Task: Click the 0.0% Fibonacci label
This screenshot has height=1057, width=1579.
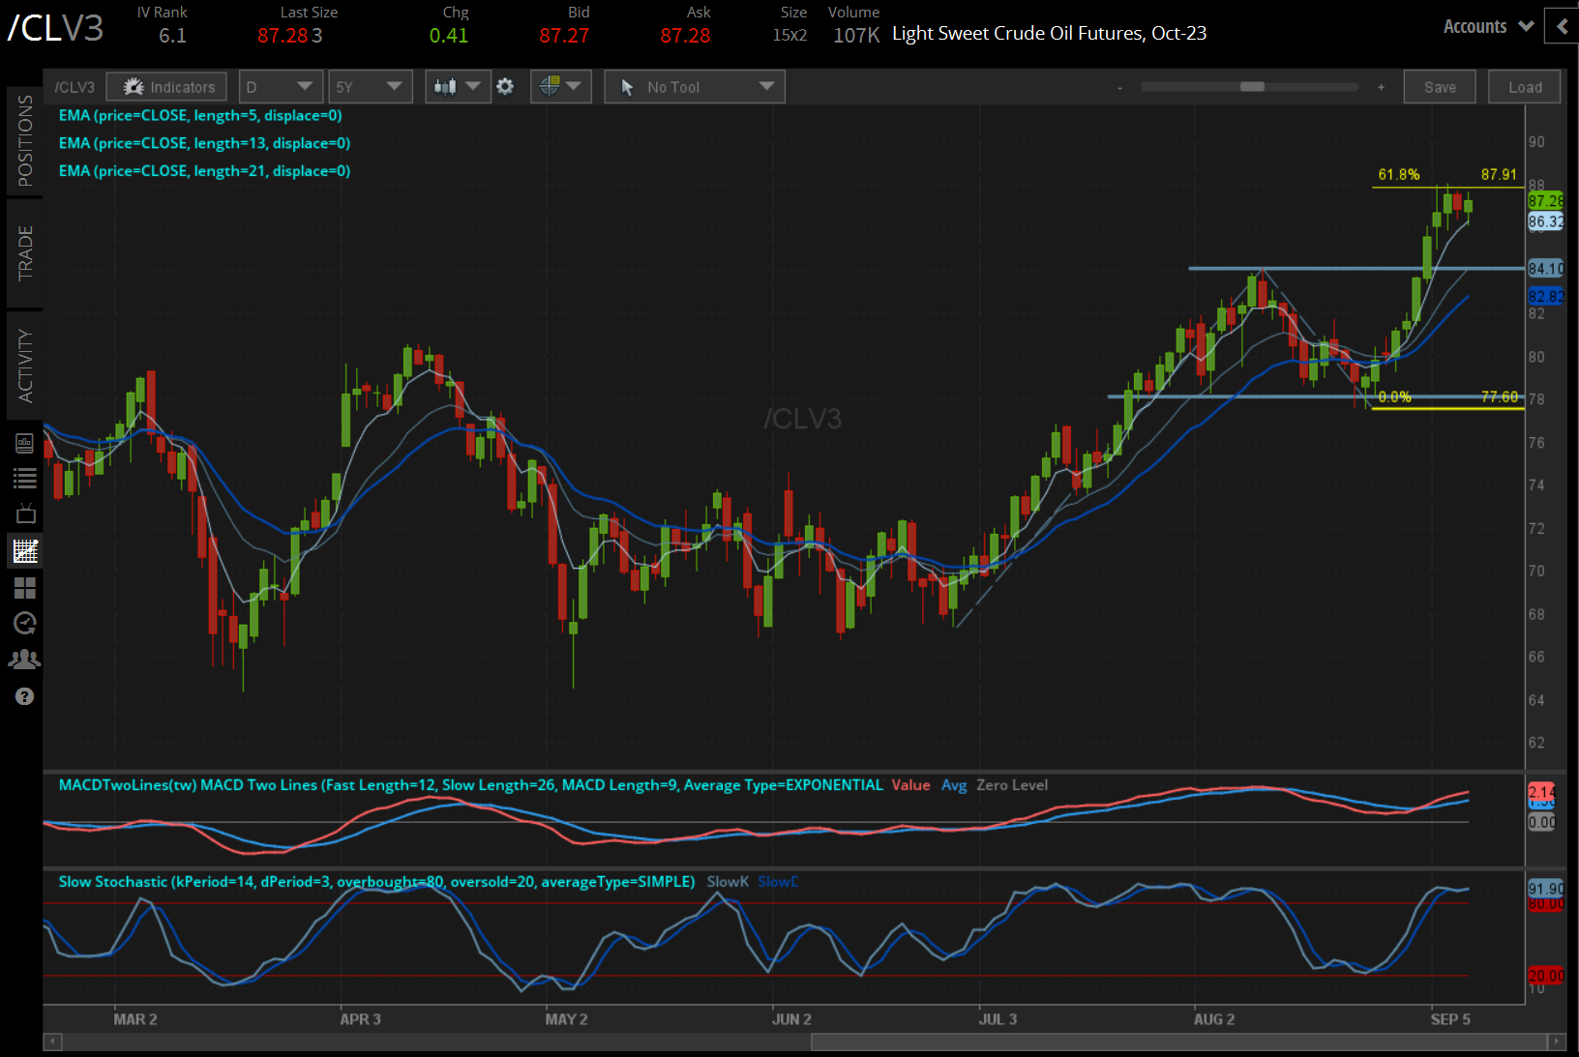Action: pyautogui.click(x=1394, y=396)
